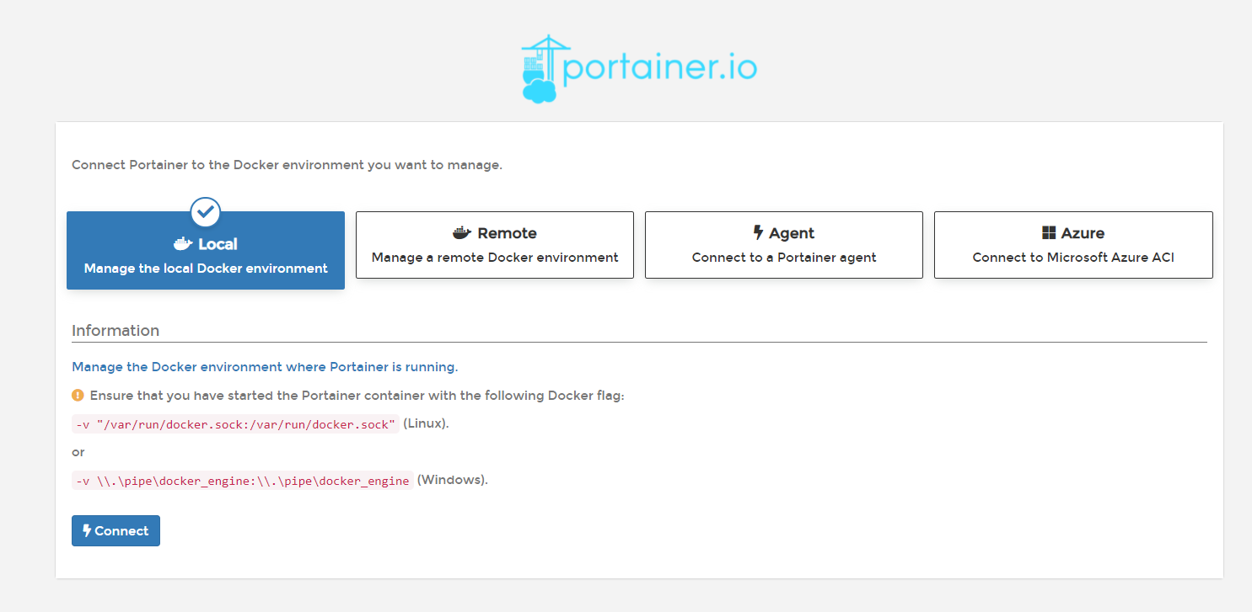Click the Docker icon on the Remote card

pos(459,232)
